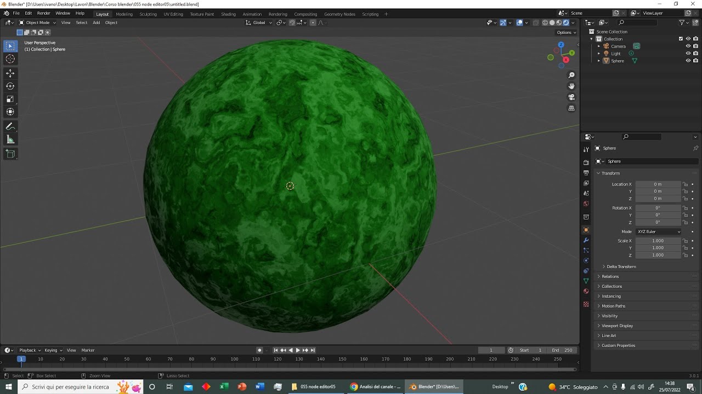
Task: Toggle Collection exclude checkbox
Action: coord(681,39)
